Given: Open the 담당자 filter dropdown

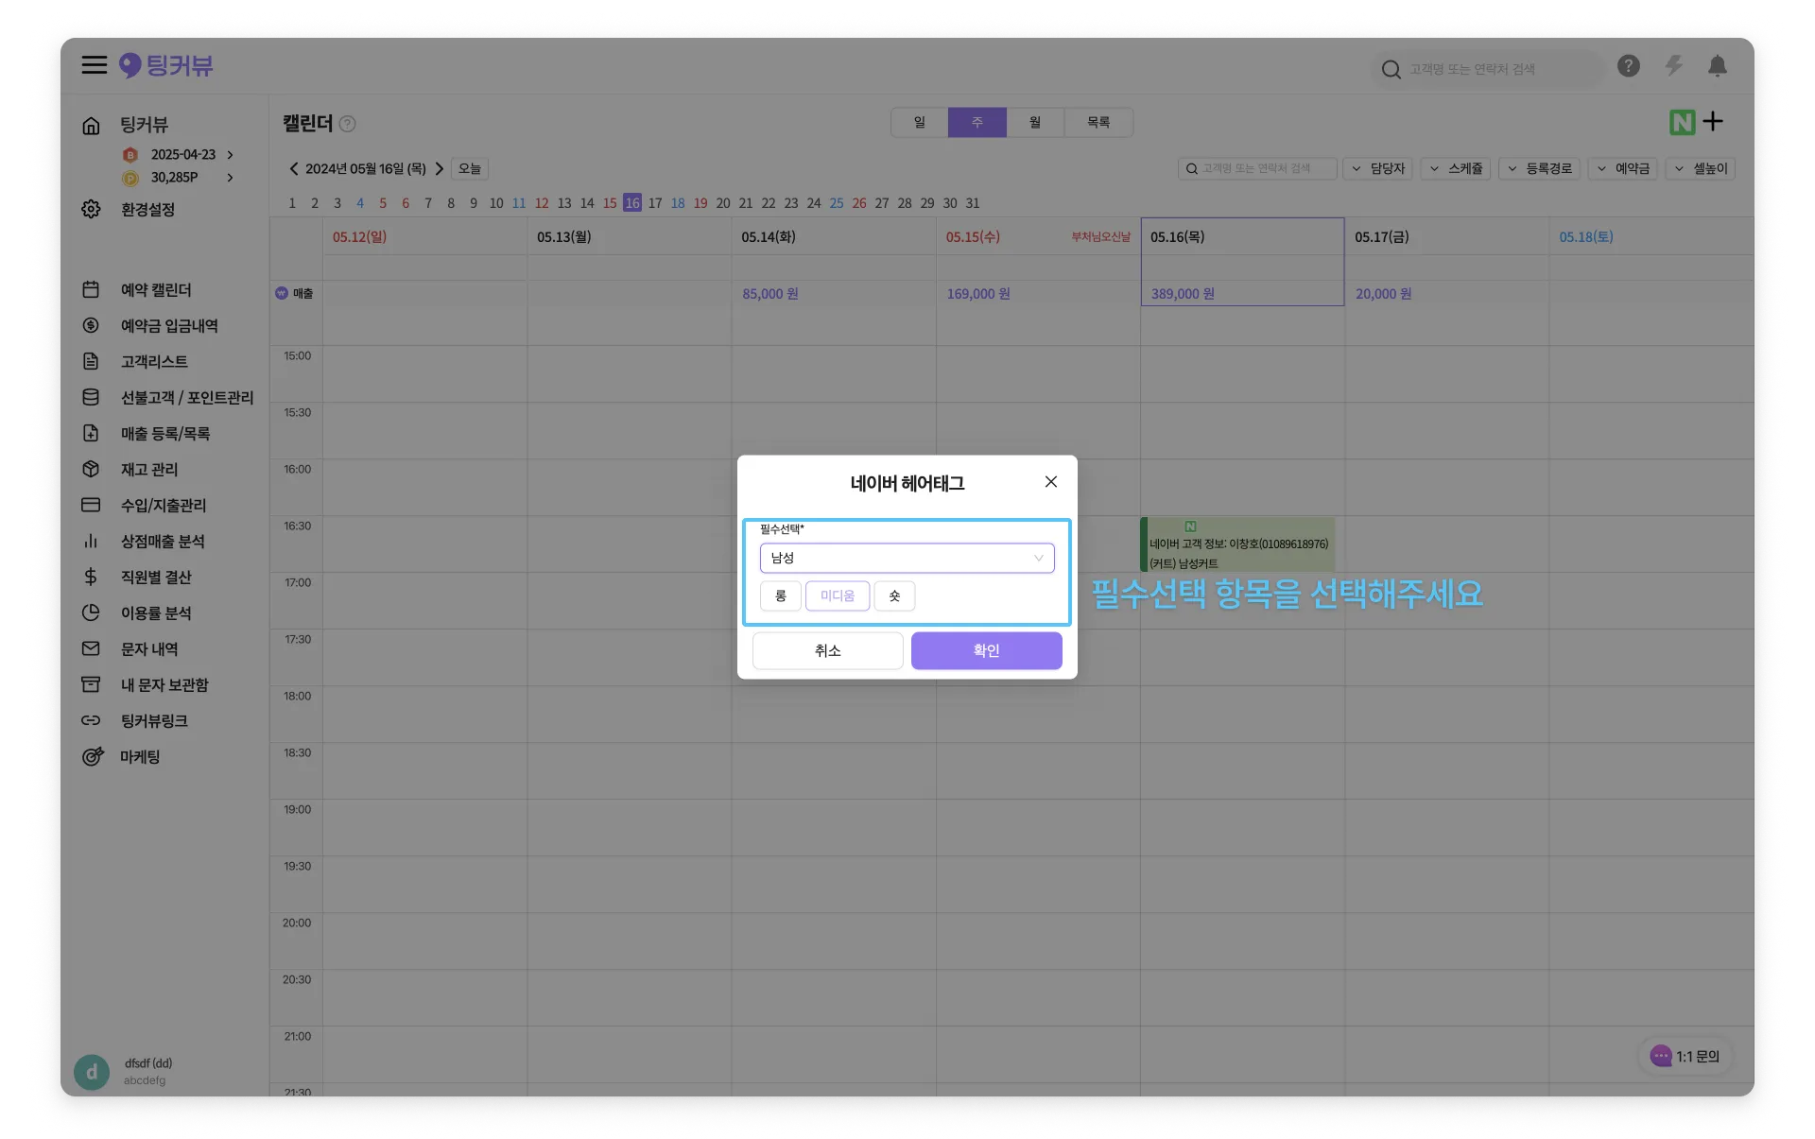Looking at the screenshot, I should (x=1377, y=169).
